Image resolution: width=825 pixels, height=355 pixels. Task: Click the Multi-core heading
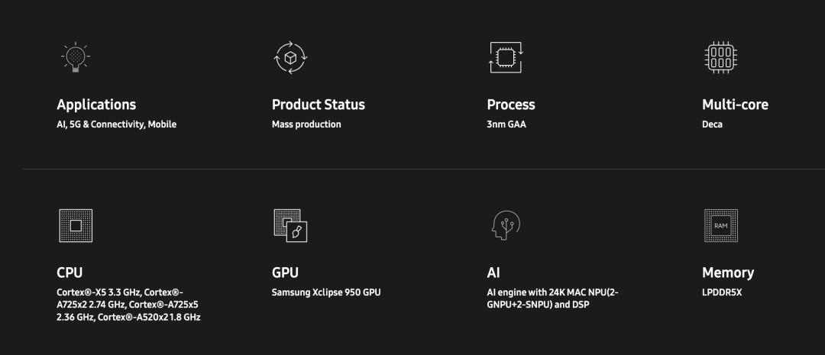(735, 105)
